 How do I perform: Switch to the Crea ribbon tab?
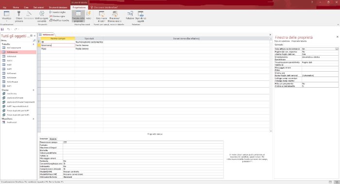(26, 7)
